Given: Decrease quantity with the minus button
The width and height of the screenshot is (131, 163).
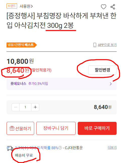Looking at the screenshot, I should click(16, 107).
